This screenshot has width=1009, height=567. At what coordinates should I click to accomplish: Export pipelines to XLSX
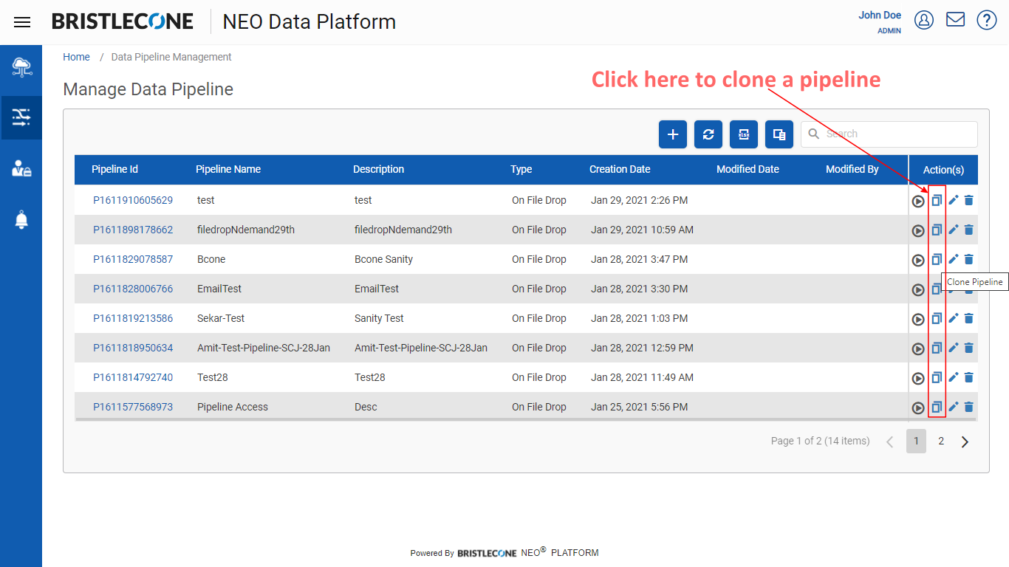744,134
